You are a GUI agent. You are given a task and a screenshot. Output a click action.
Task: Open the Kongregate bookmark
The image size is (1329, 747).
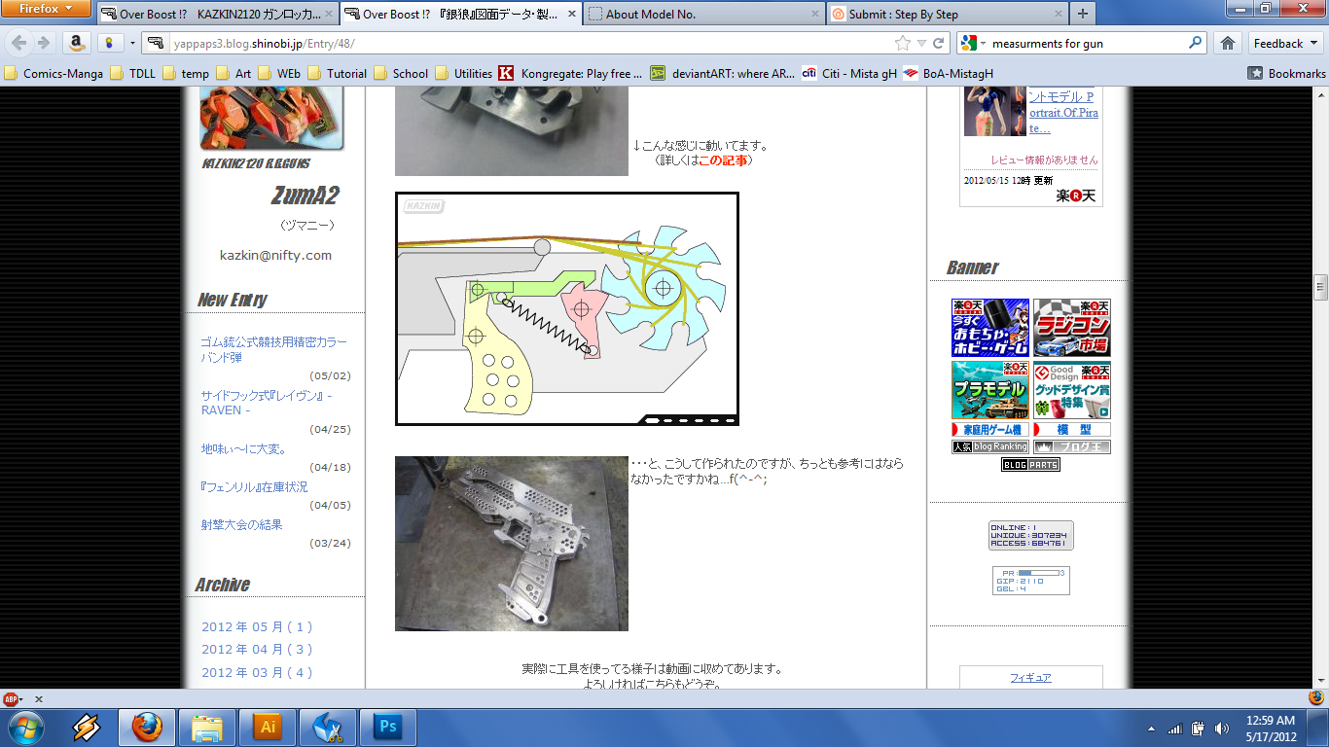[x=568, y=73]
